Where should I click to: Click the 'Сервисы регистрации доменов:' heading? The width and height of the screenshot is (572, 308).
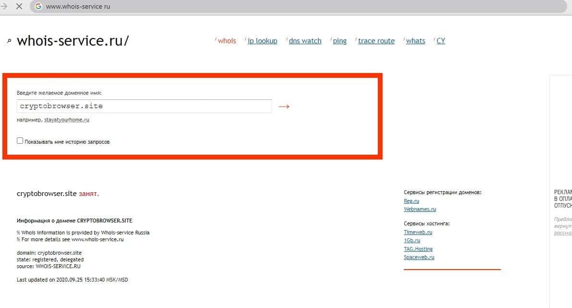click(443, 192)
